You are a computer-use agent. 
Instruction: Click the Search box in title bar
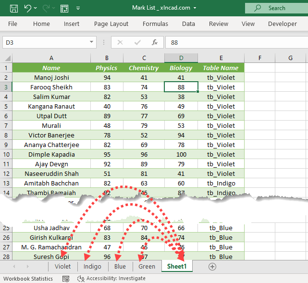276,8
